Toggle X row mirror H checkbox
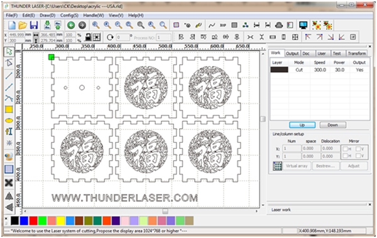The width and height of the screenshot is (377, 238). pyautogui.click(x=345, y=149)
